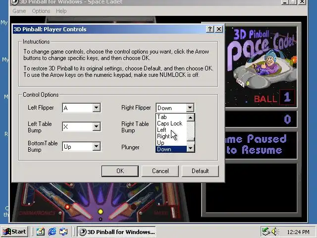This screenshot has width=317, height=238.
Task: Click the list scrollbar up arrow
Action: [190, 118]
